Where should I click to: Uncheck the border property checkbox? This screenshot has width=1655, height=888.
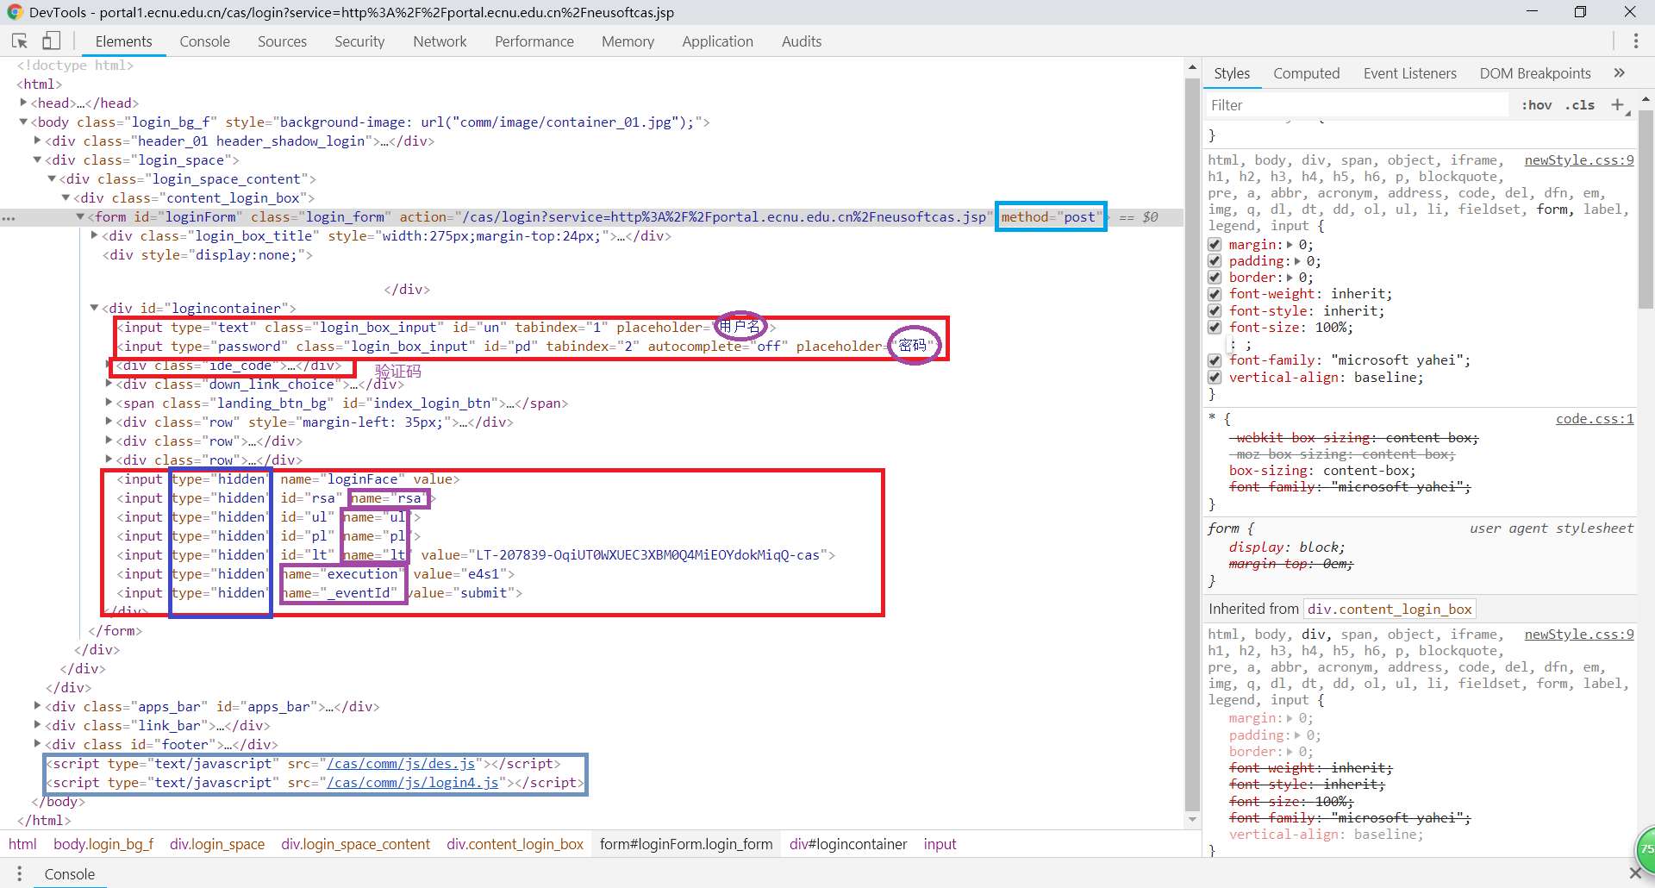point(1215,278)
